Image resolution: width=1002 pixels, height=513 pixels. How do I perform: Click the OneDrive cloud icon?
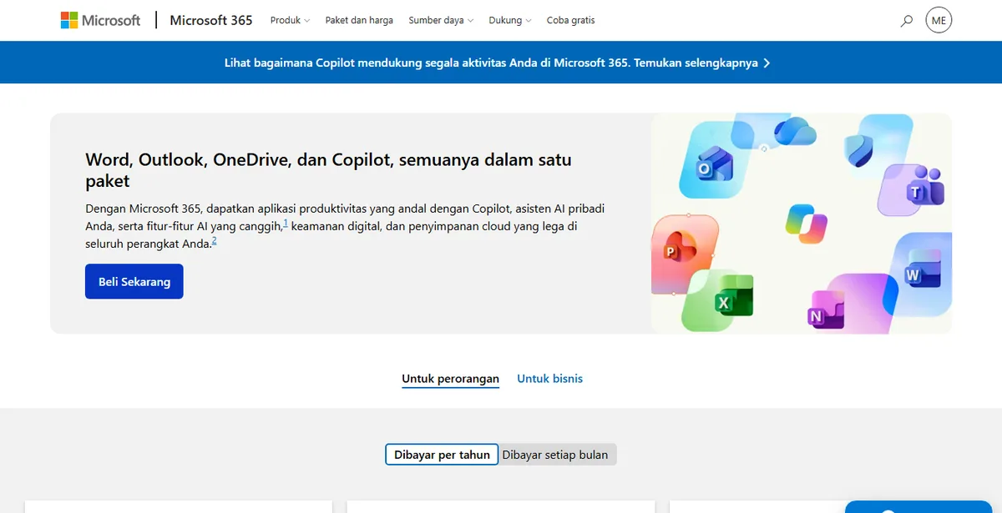click(794, 132)
